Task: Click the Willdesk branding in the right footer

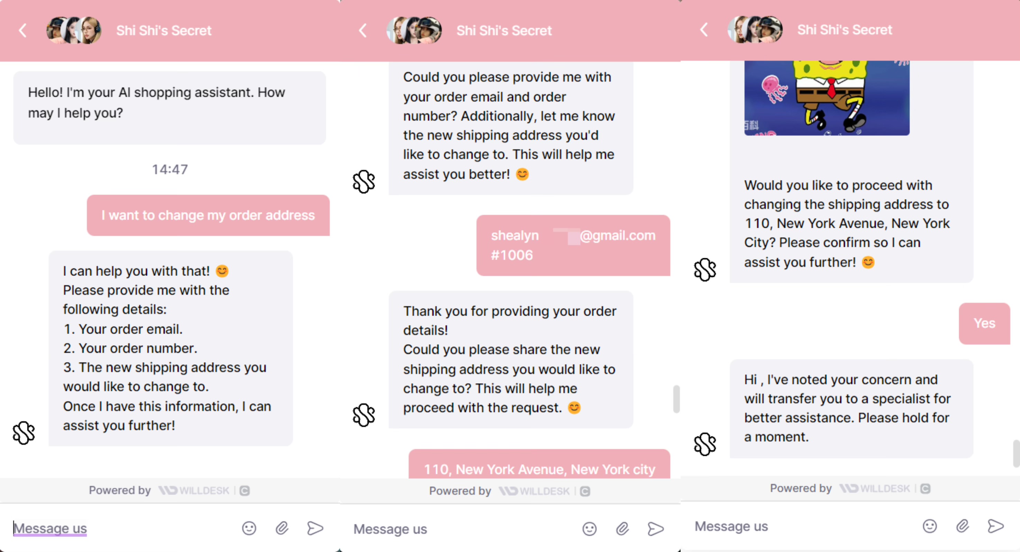Action: (875, 489)
